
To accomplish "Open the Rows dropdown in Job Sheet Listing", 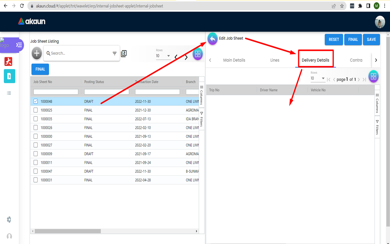I will point(163,56).
